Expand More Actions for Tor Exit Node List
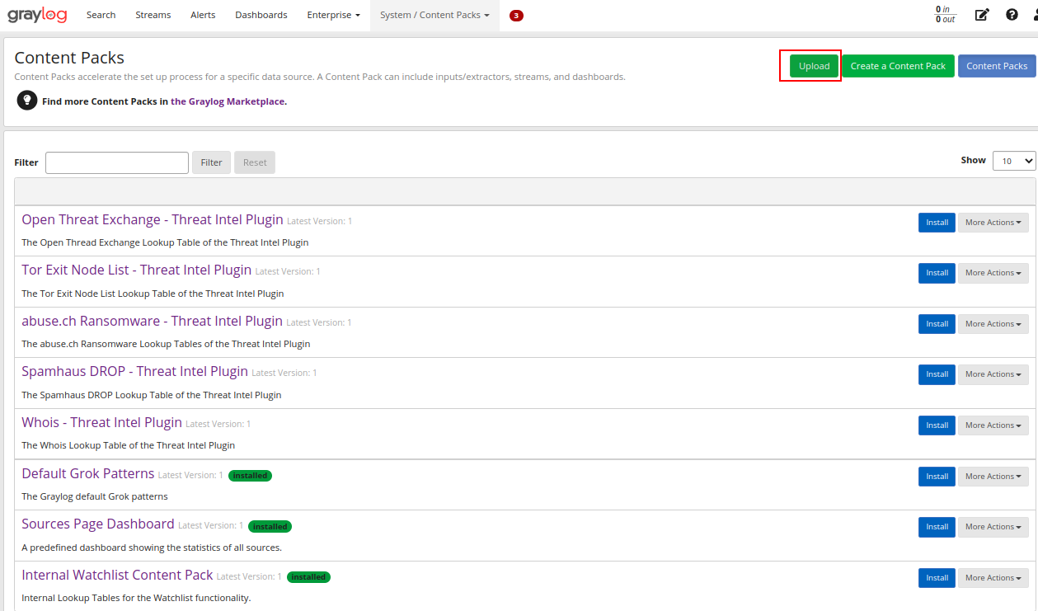 (993, 273)
